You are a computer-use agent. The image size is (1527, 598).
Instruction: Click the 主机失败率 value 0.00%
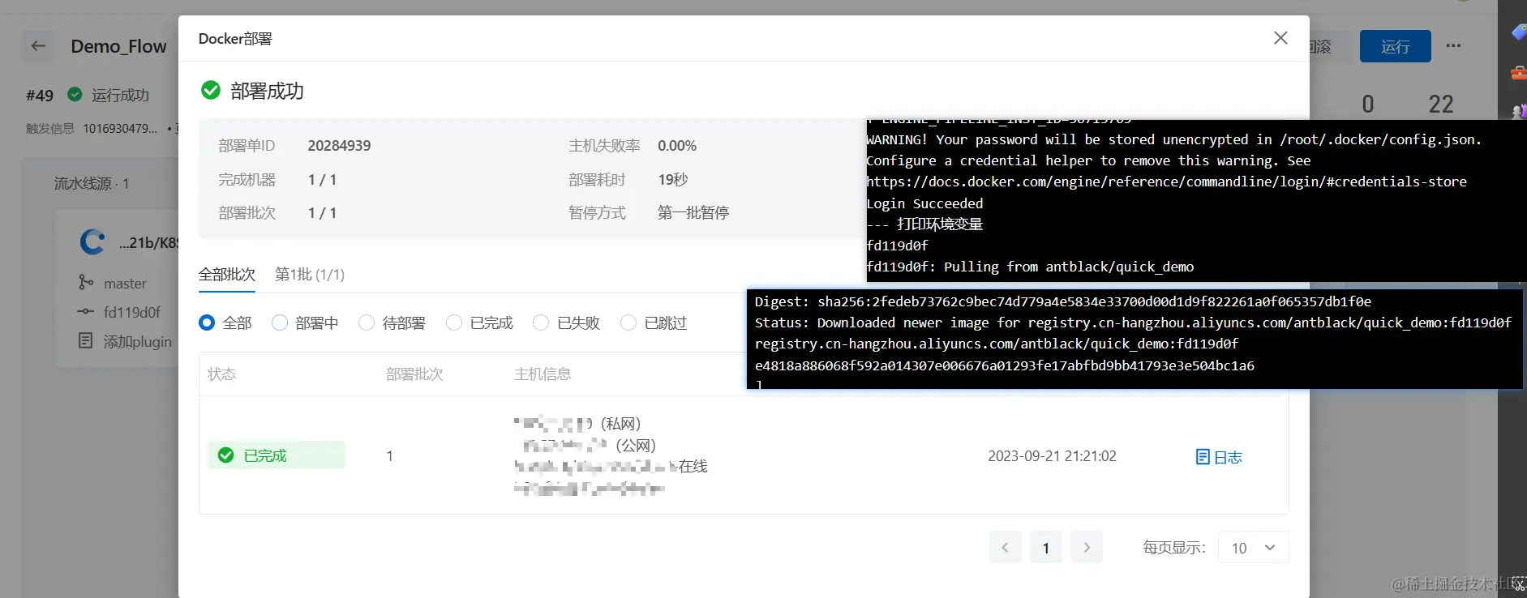click(x=677, y=146)
